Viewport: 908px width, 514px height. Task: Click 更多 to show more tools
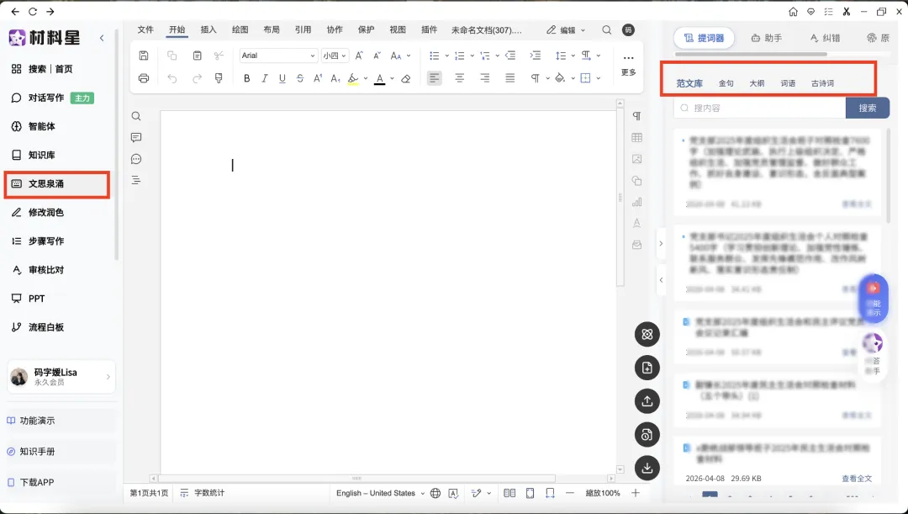[628, 64]
